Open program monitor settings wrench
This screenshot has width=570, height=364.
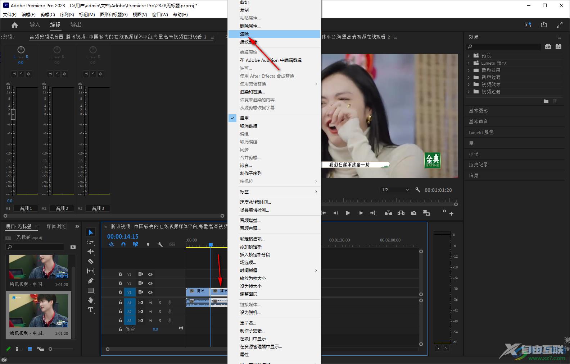pos(418,190)
